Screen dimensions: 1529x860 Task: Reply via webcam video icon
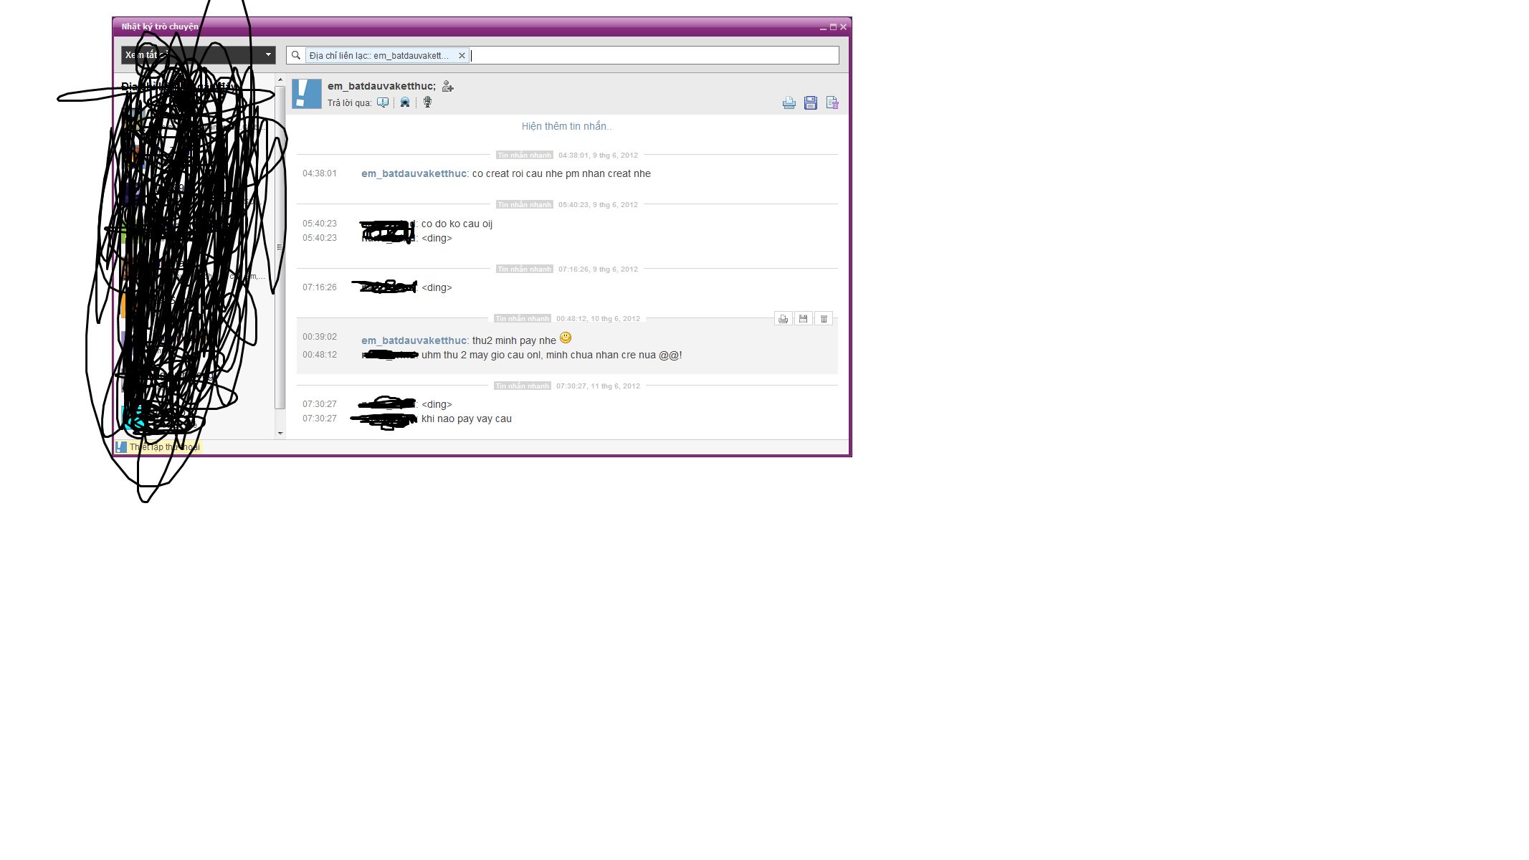click(405, 102)
